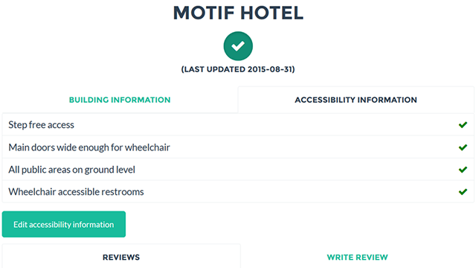Click checkmark for public areas ground level
Image resolution: width=476 pixels, height=268 pixels.
pos(463,170)
